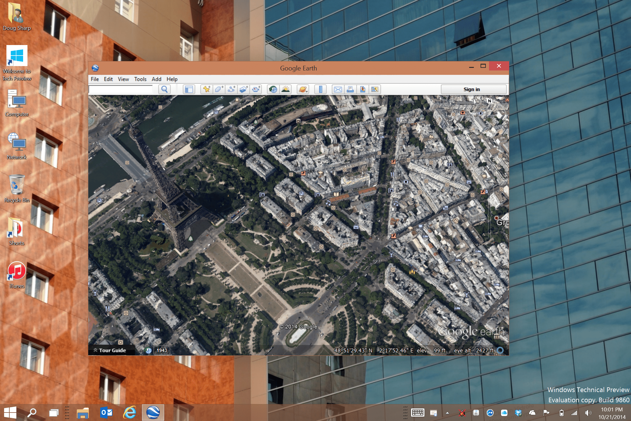Image resolution: width=631 pixels, height=421 pixels.
Task: Click the iCloud tray icon
Action: [x=504, y=413]
